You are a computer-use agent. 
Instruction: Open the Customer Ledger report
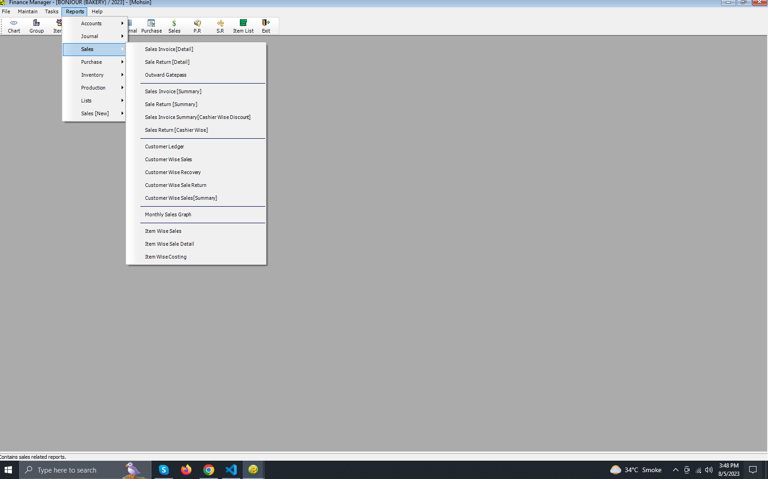pyautogui.click(x=164, y=147)
